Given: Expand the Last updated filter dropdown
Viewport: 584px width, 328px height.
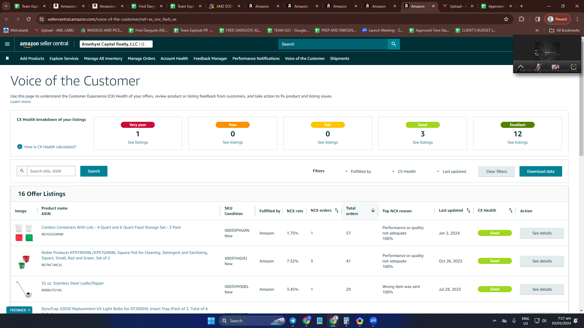Looking at the screenshot, I should point(451,171).
